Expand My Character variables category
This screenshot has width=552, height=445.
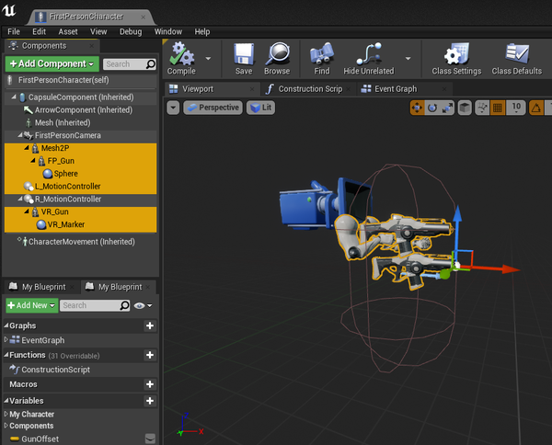pos(6,414)
